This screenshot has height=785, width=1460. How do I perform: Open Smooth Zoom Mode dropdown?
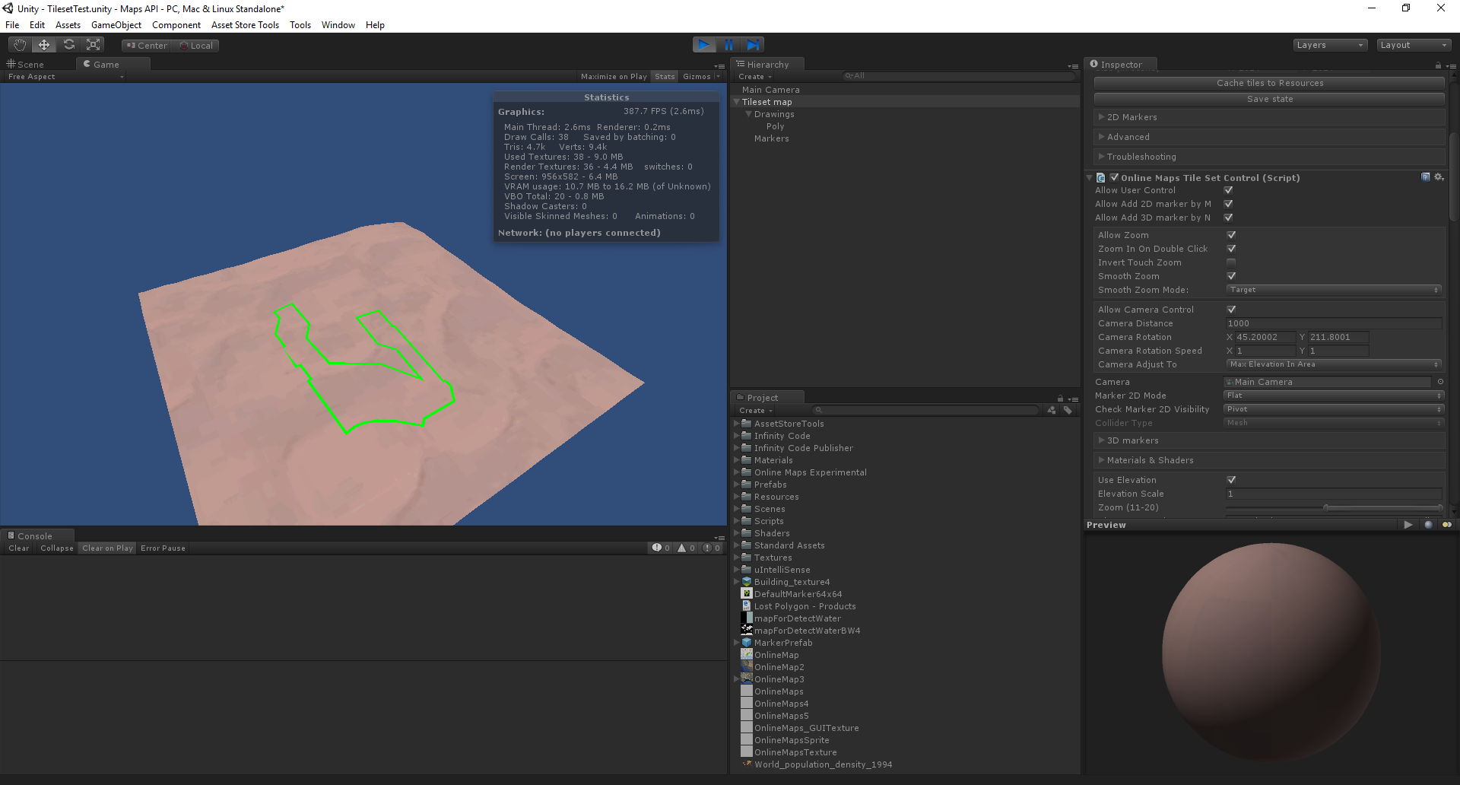1334,290
